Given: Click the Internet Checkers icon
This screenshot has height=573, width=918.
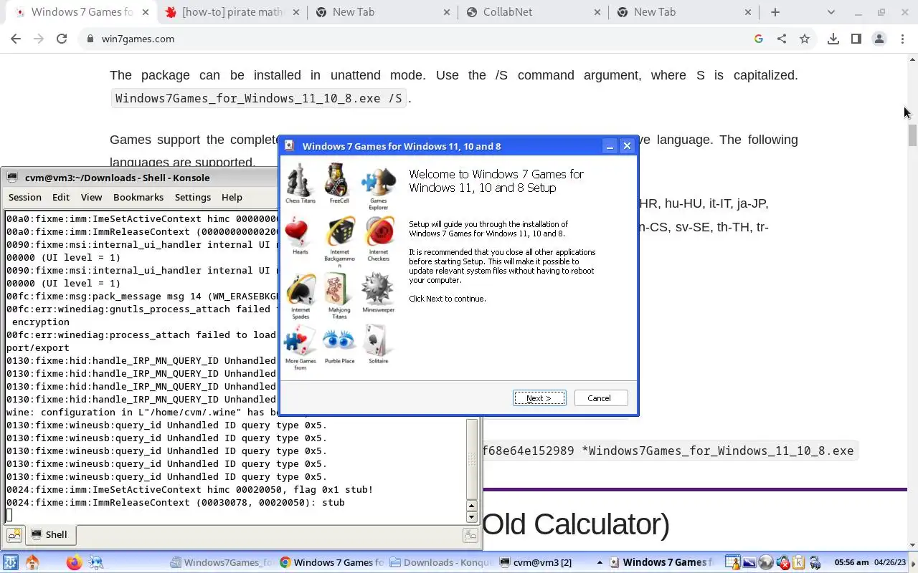Looking at the screenshot, I should click(378, 232).
